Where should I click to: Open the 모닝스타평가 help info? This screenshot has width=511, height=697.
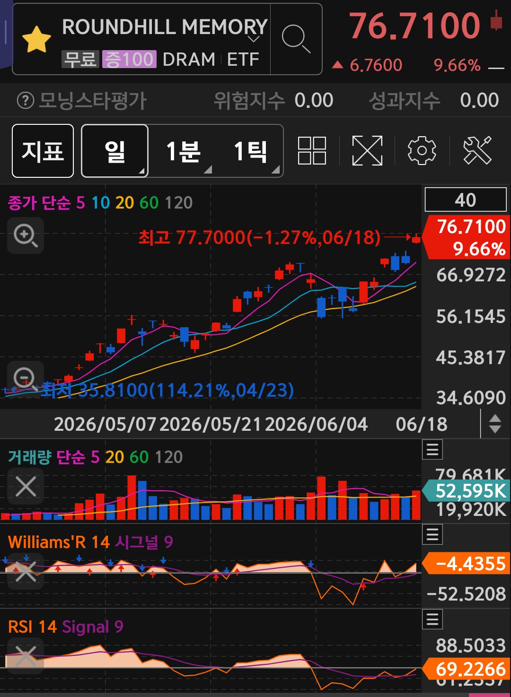(25, 100)
